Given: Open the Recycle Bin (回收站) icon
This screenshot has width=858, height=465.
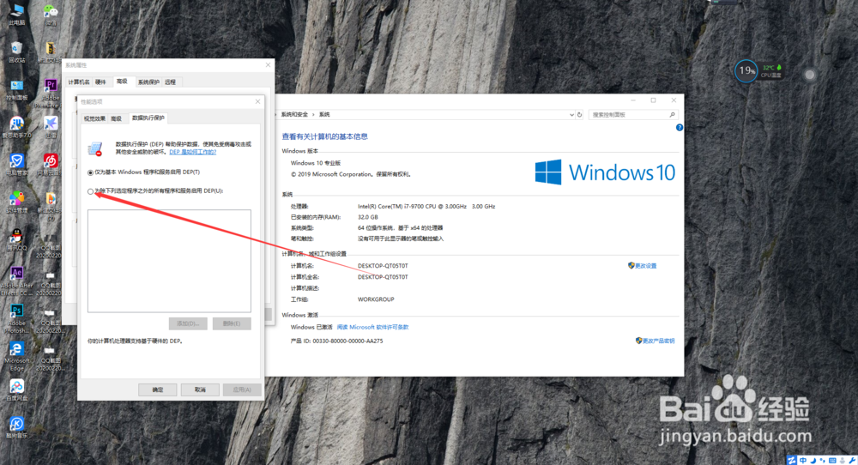Looking at the screenshot, I should [16, 52].
